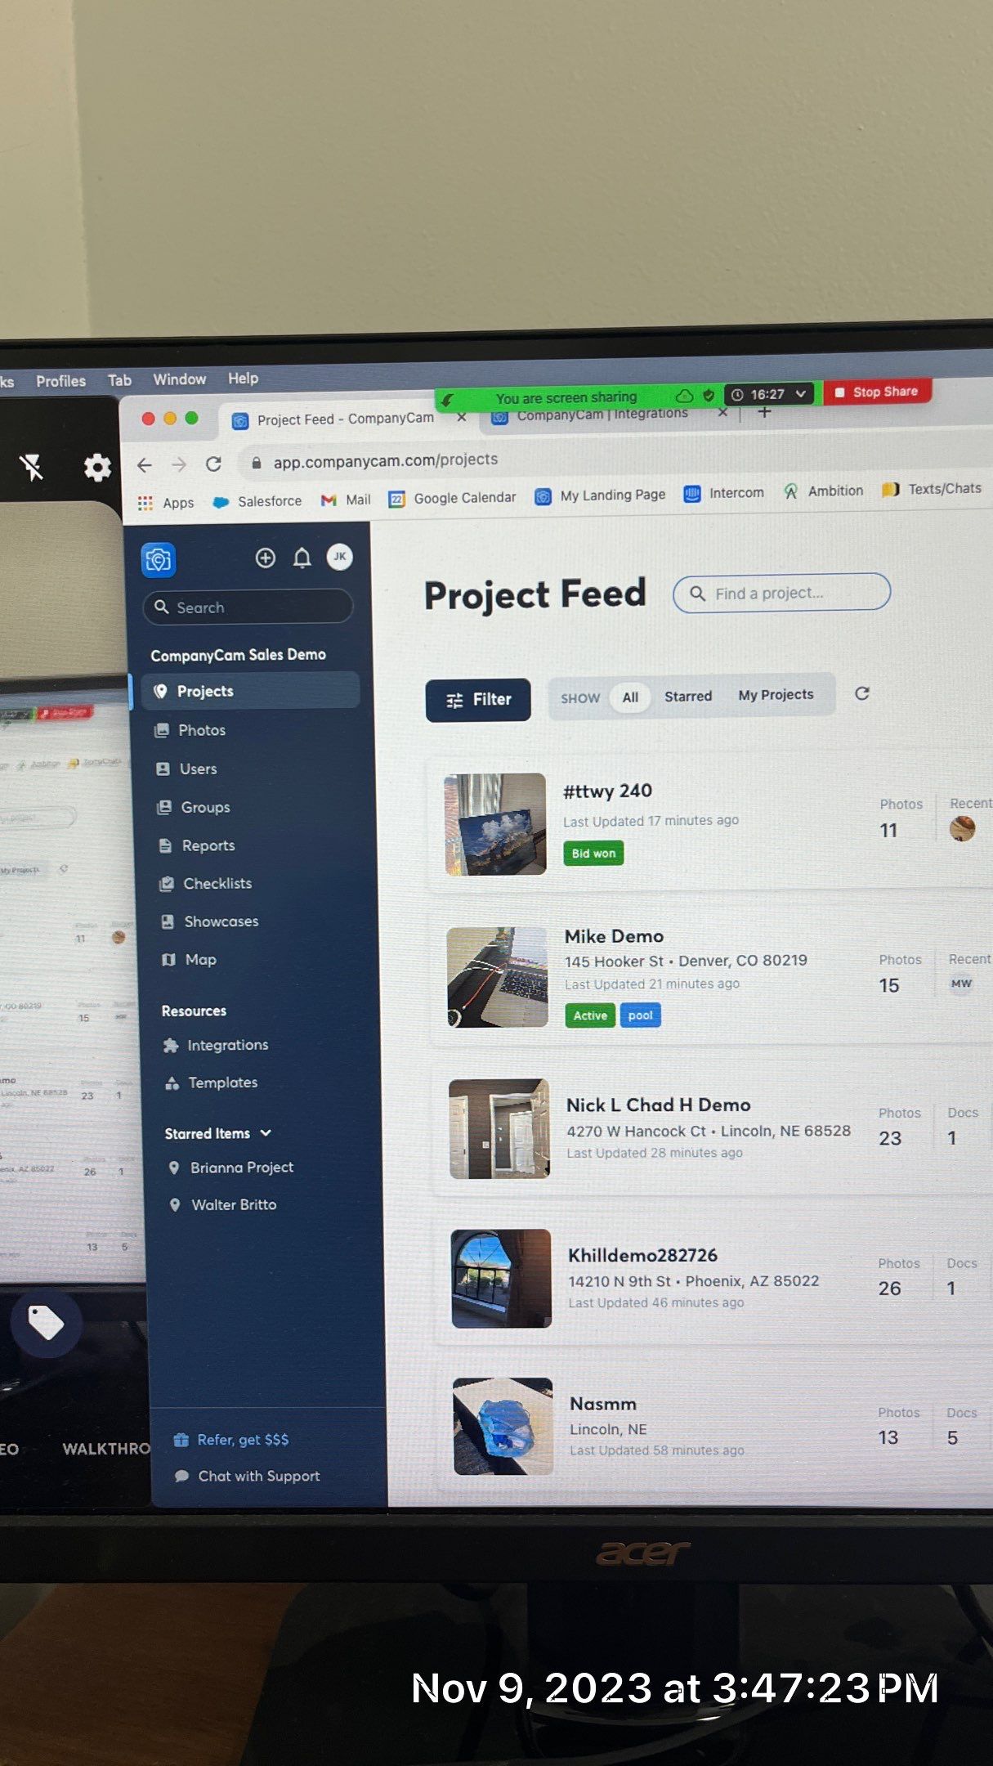Click the Templates icon in sidebar
Screen dimensions: 993x1766
pyautogui.click(x=172, y=1083)
